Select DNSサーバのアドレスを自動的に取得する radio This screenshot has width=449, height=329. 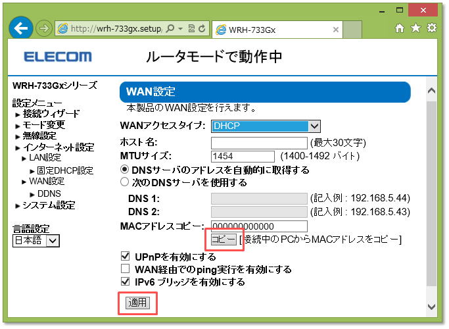[124, 169]
